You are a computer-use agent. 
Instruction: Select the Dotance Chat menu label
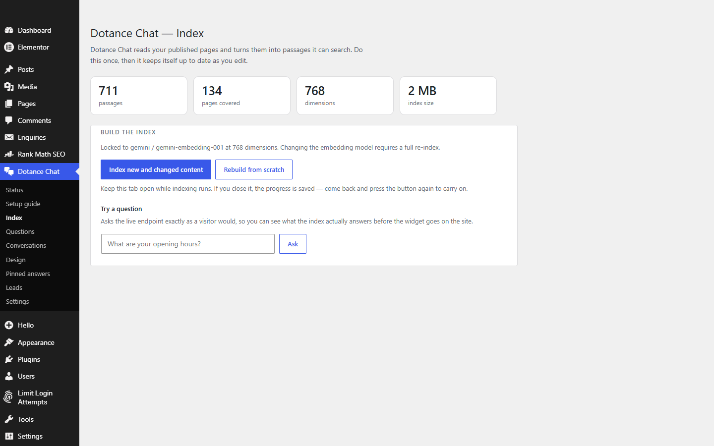39,171
